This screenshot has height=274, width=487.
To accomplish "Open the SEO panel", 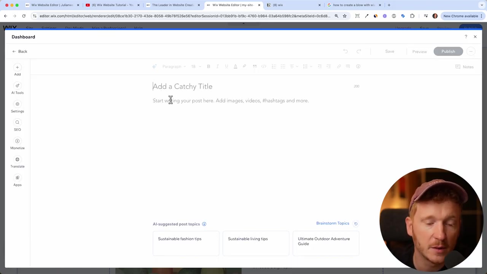I will pos(17,126).
